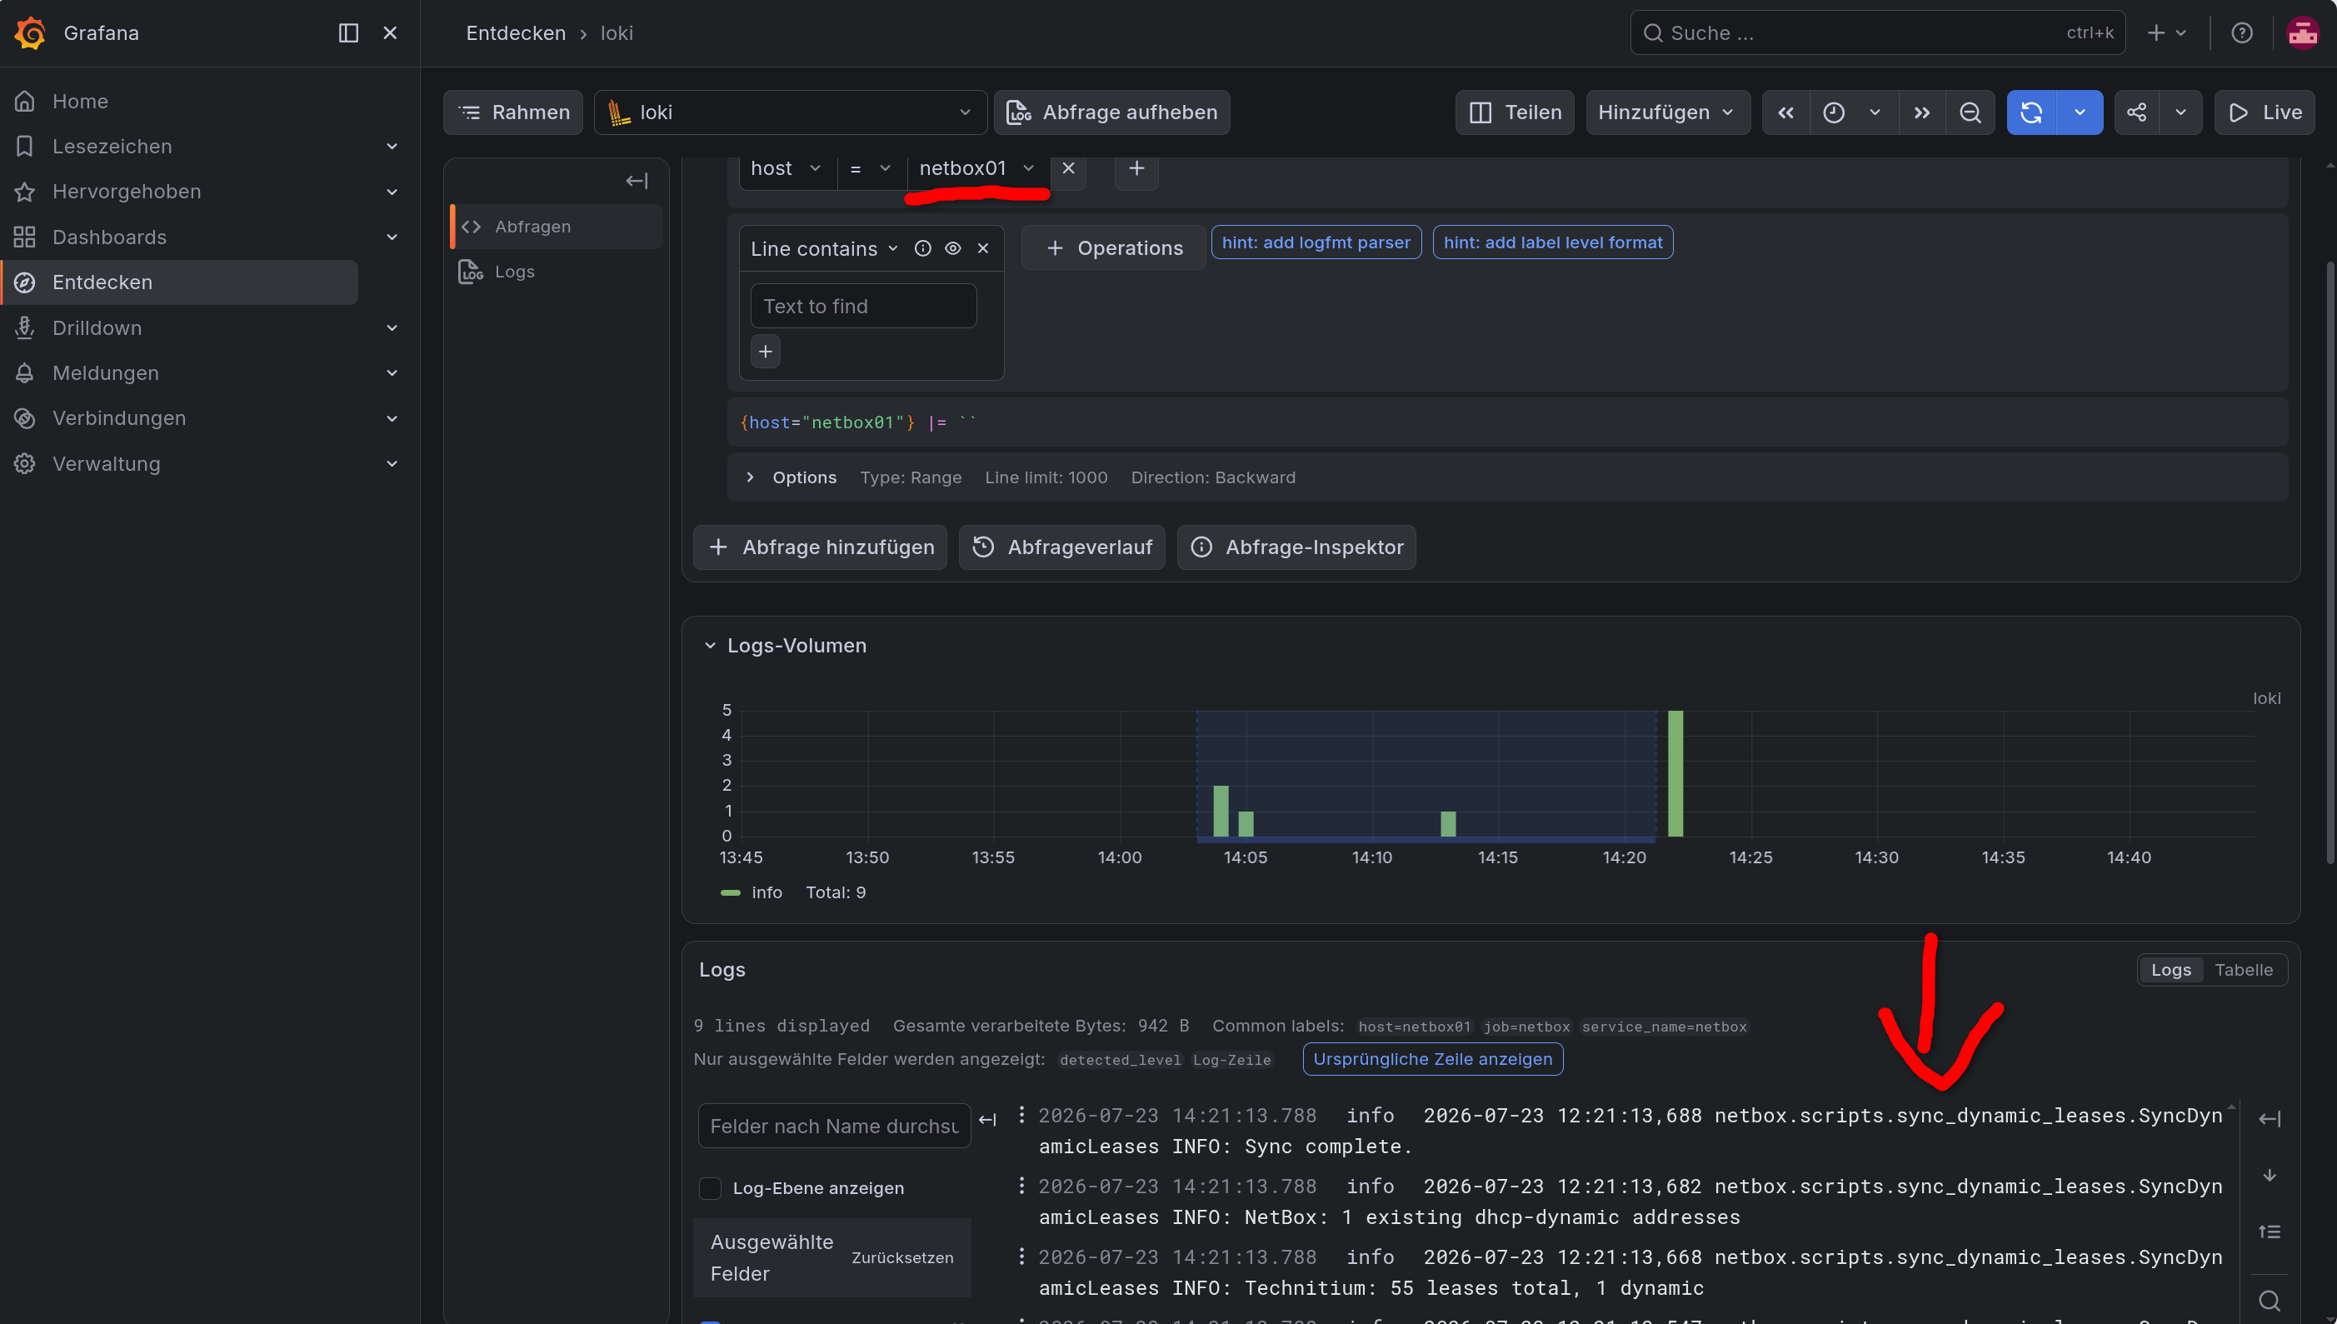
Task: Remove the Line contains operation
Action: pos(982,248)
